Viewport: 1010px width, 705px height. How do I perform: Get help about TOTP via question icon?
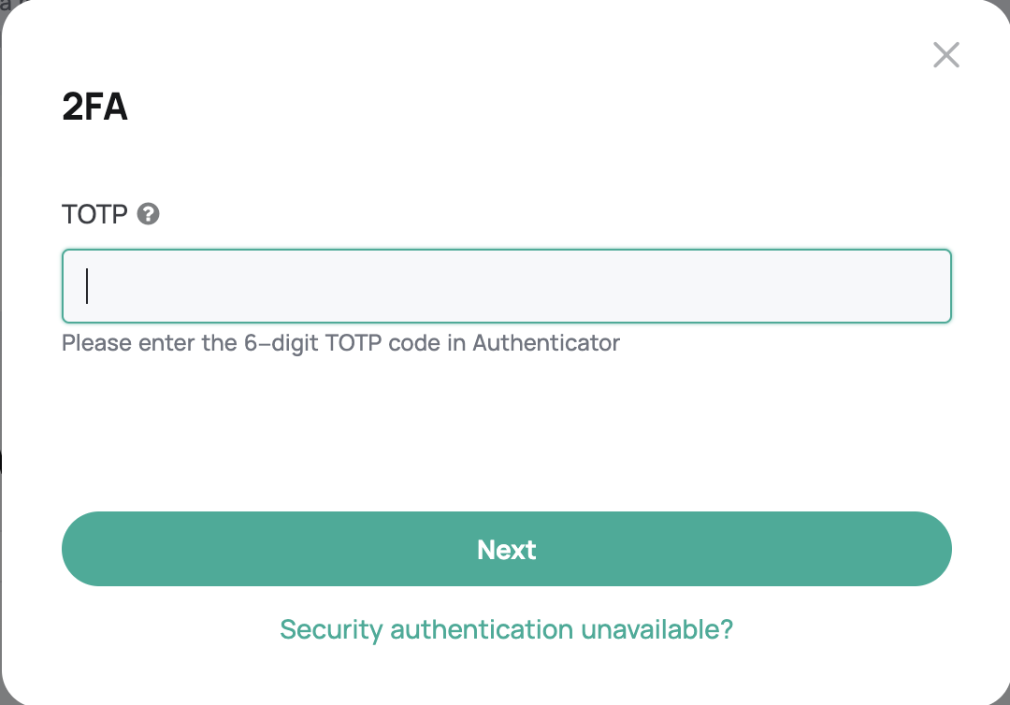pos(148,214)
